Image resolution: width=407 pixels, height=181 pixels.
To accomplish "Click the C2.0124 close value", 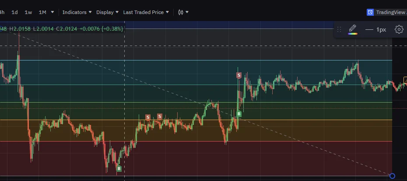I will pyautogui.click(x=67, y=29).
